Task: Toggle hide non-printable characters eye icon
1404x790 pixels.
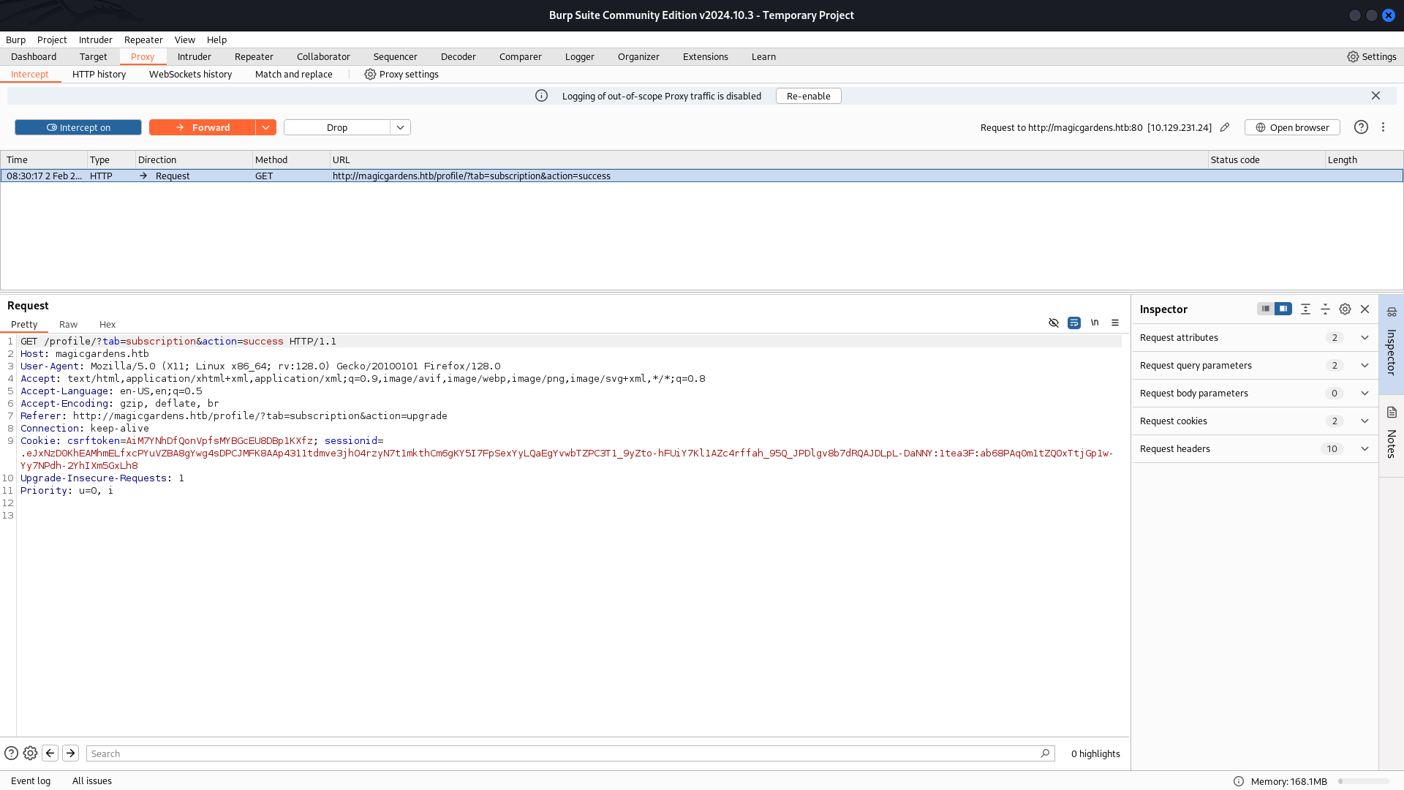Action: tap(1054, 323)
